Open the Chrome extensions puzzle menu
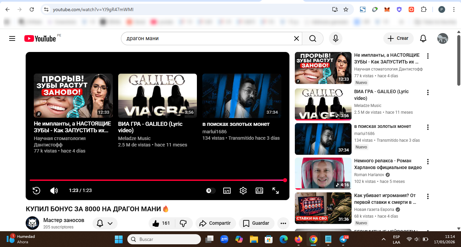This screenshot has height=247, width=461. (x=424, y=9)
